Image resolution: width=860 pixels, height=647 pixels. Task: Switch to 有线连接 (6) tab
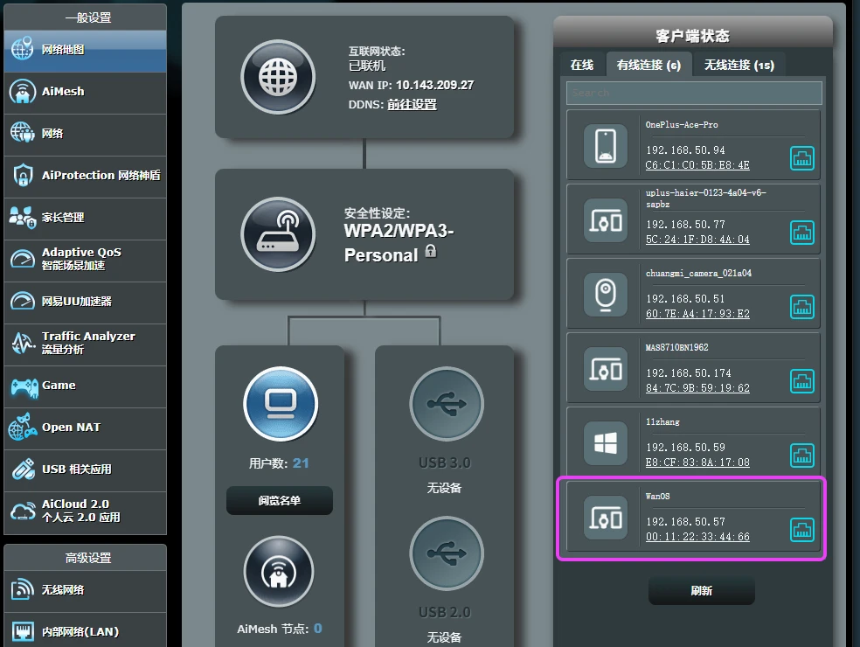[x=648, y=66]
